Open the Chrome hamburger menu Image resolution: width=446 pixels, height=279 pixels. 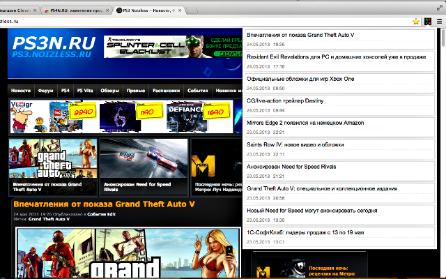(439, 22)
